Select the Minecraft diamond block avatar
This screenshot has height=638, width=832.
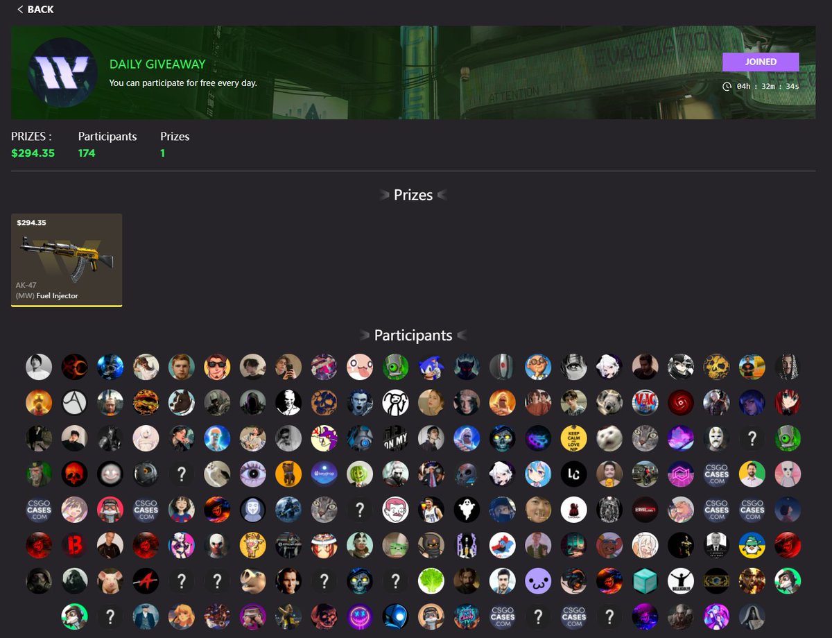(645, 582)
